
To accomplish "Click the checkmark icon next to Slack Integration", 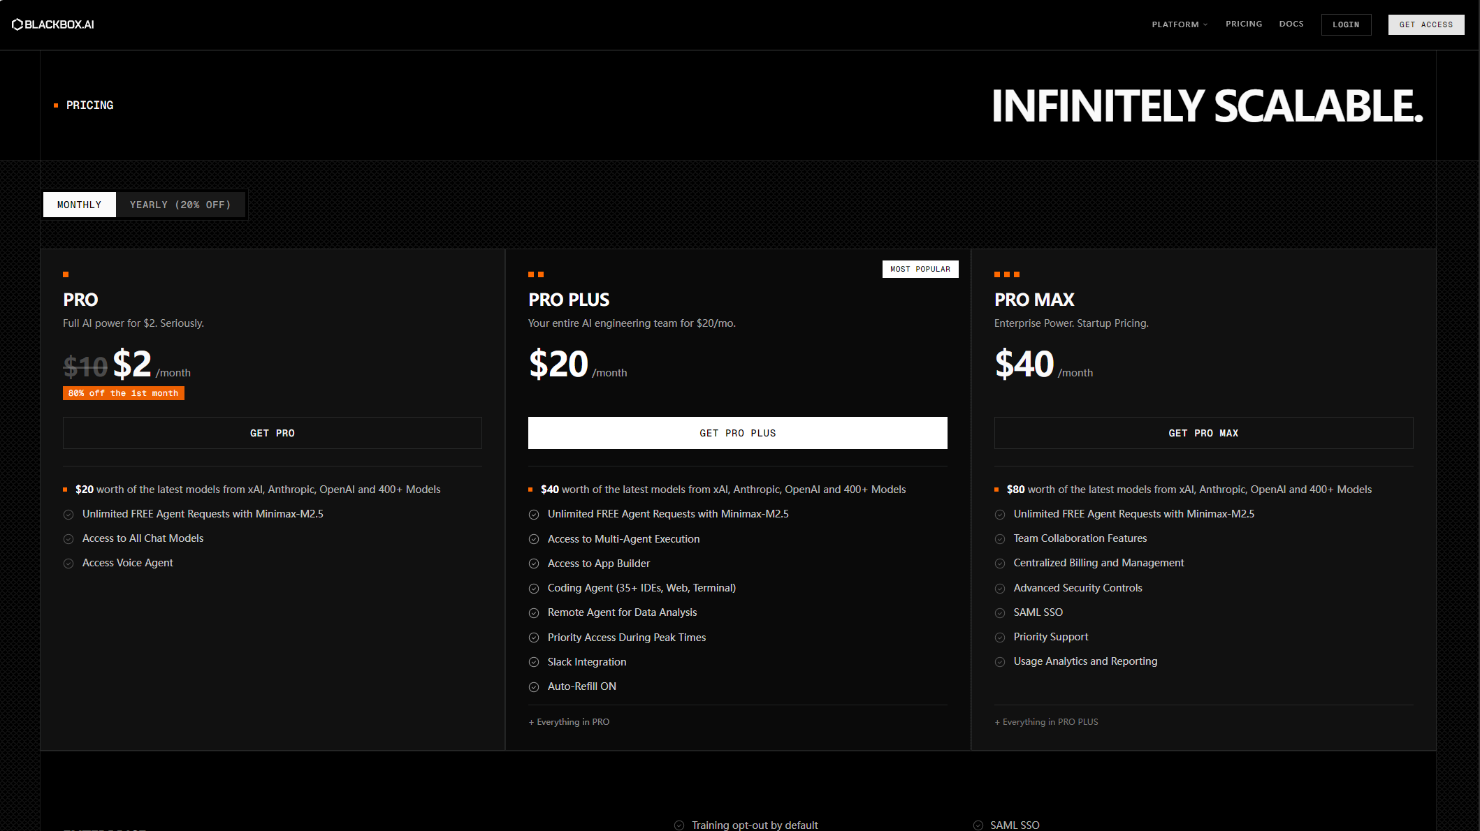I will click(x=534, y=662).
